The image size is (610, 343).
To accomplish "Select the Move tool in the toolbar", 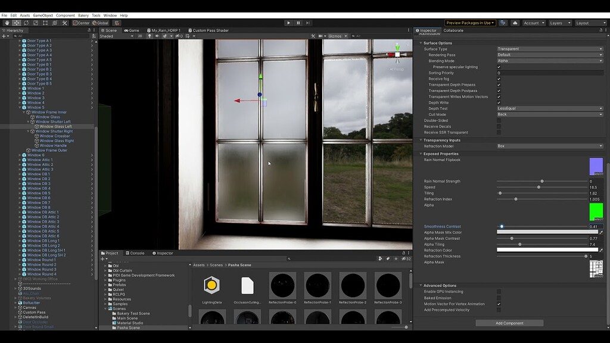I will click(15, 22).
